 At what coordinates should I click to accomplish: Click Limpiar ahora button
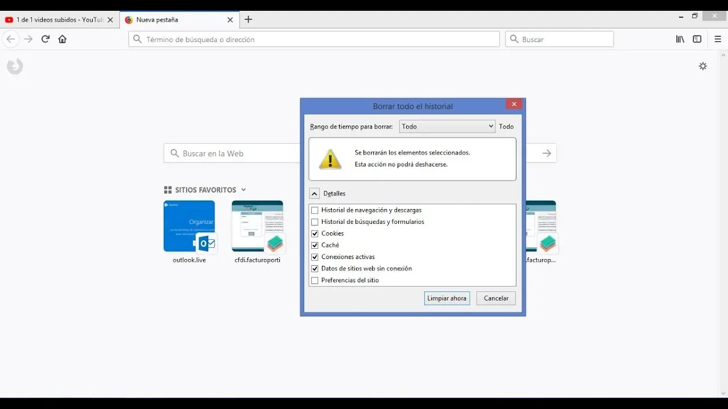pyautogui.click(x=447, y=298)
